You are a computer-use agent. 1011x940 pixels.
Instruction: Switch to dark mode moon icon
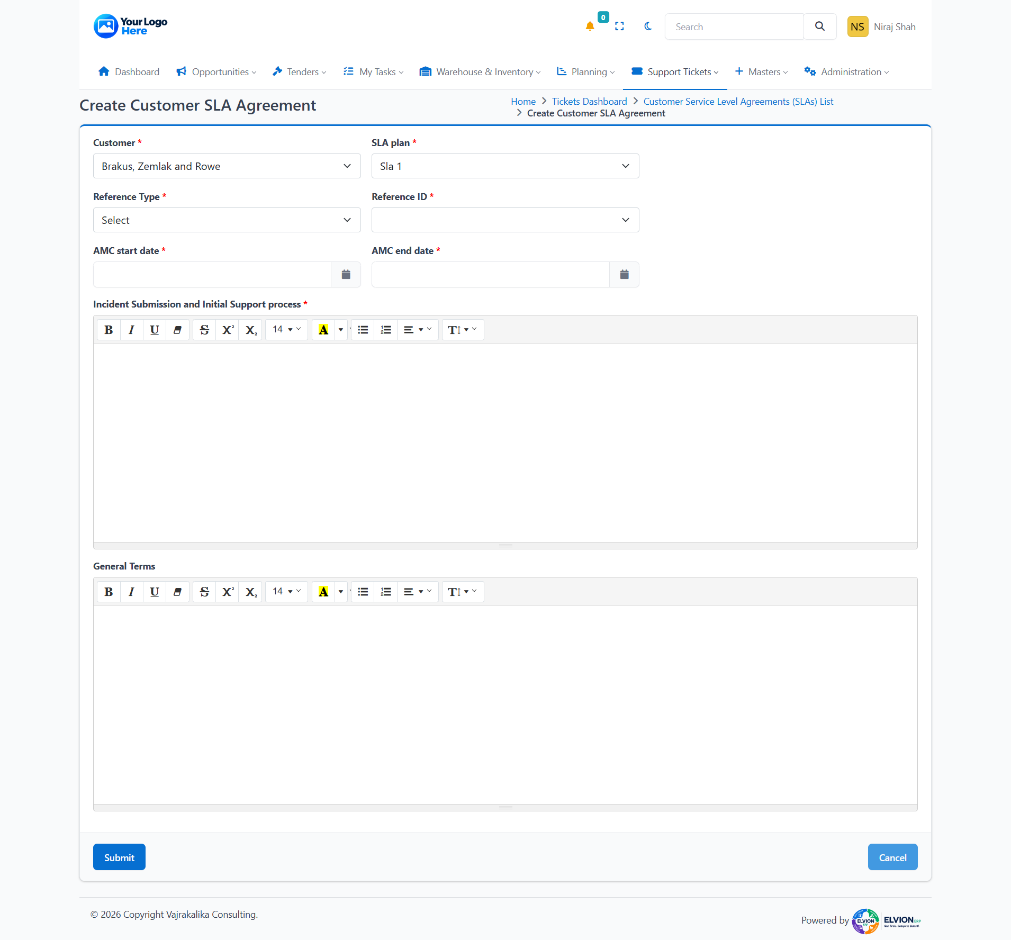pyautogui.click(x=648, y=26)
